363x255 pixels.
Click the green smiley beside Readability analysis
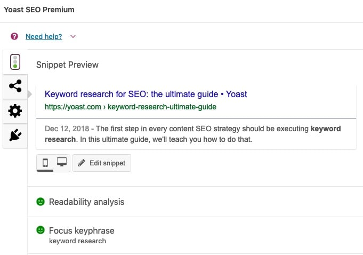[41, 202]
